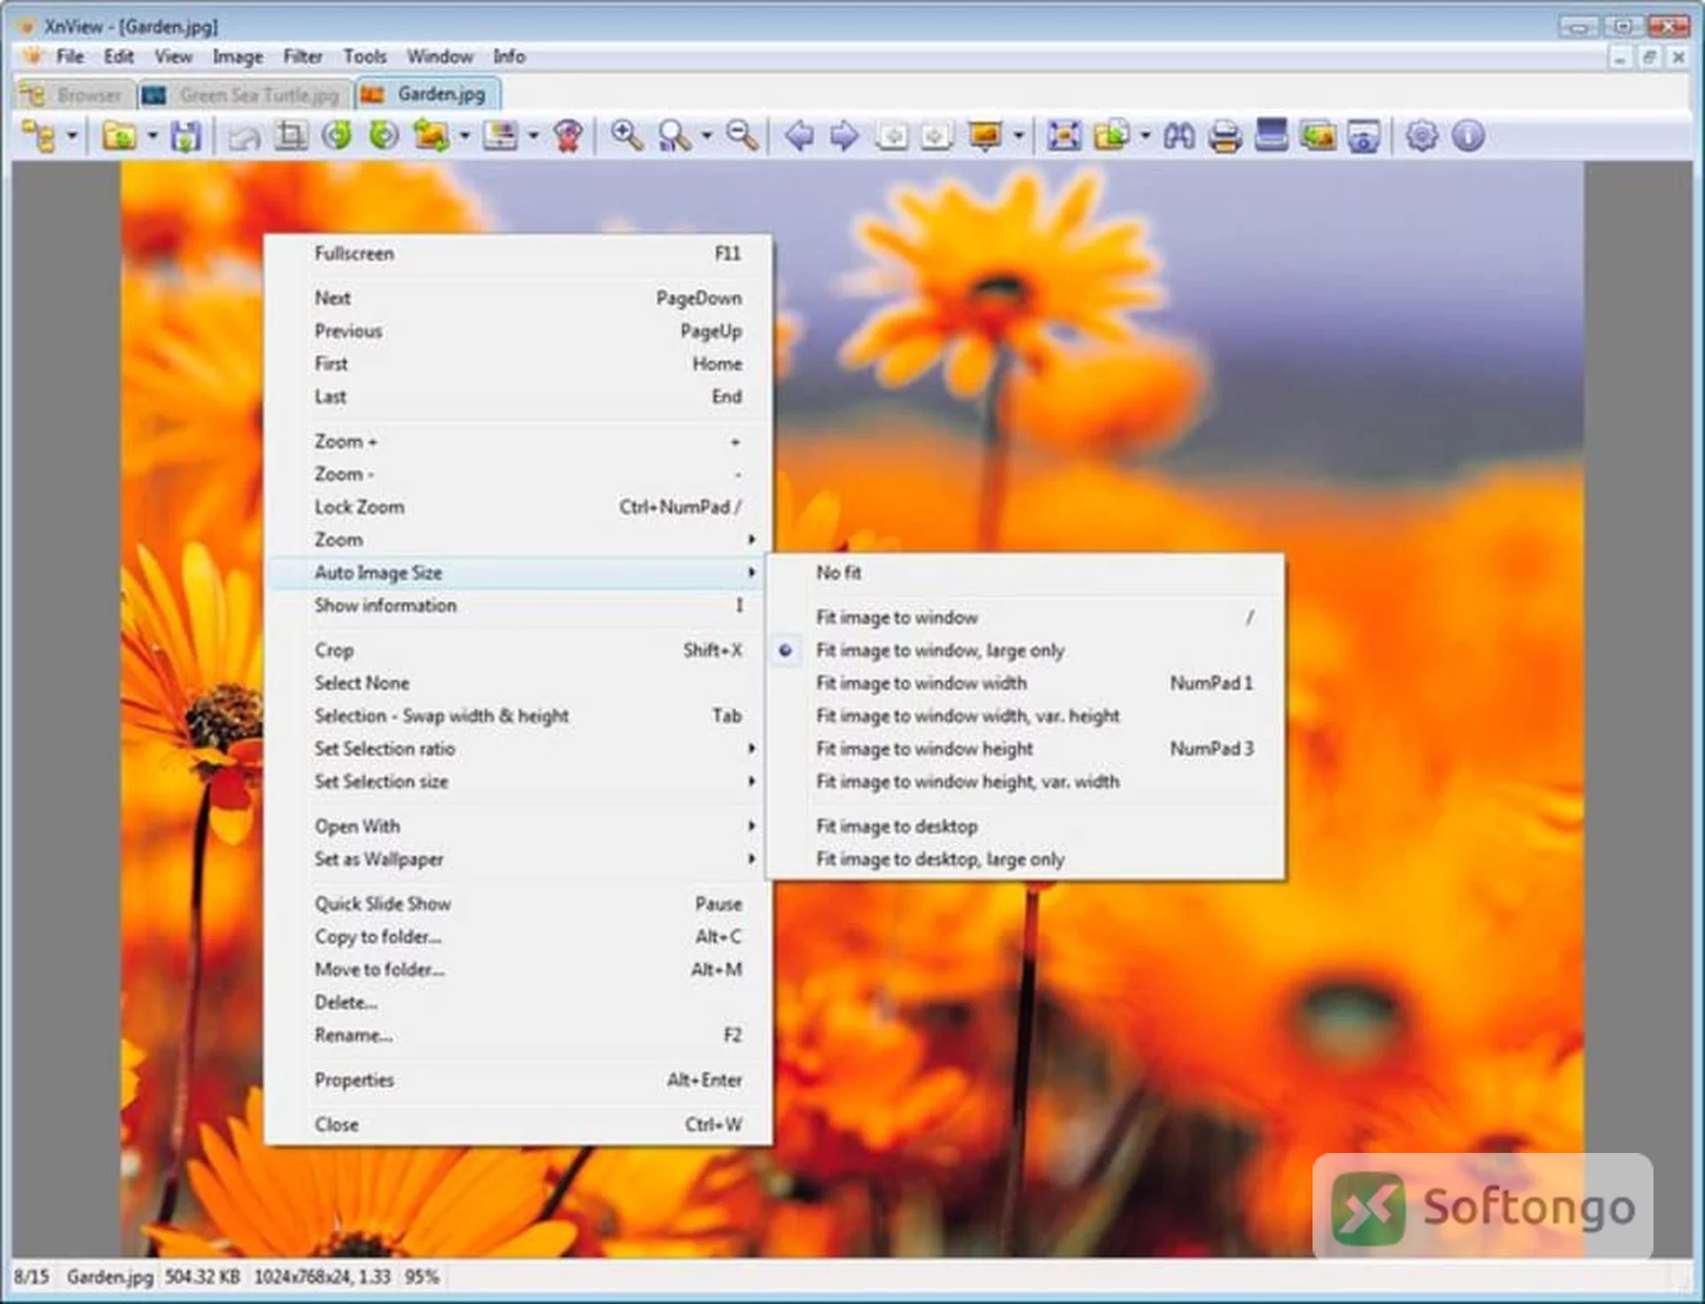Viewport: 1705px width, 1304px height.
Task: Click the red-eye correction icon
Action: tap(568, 136)
